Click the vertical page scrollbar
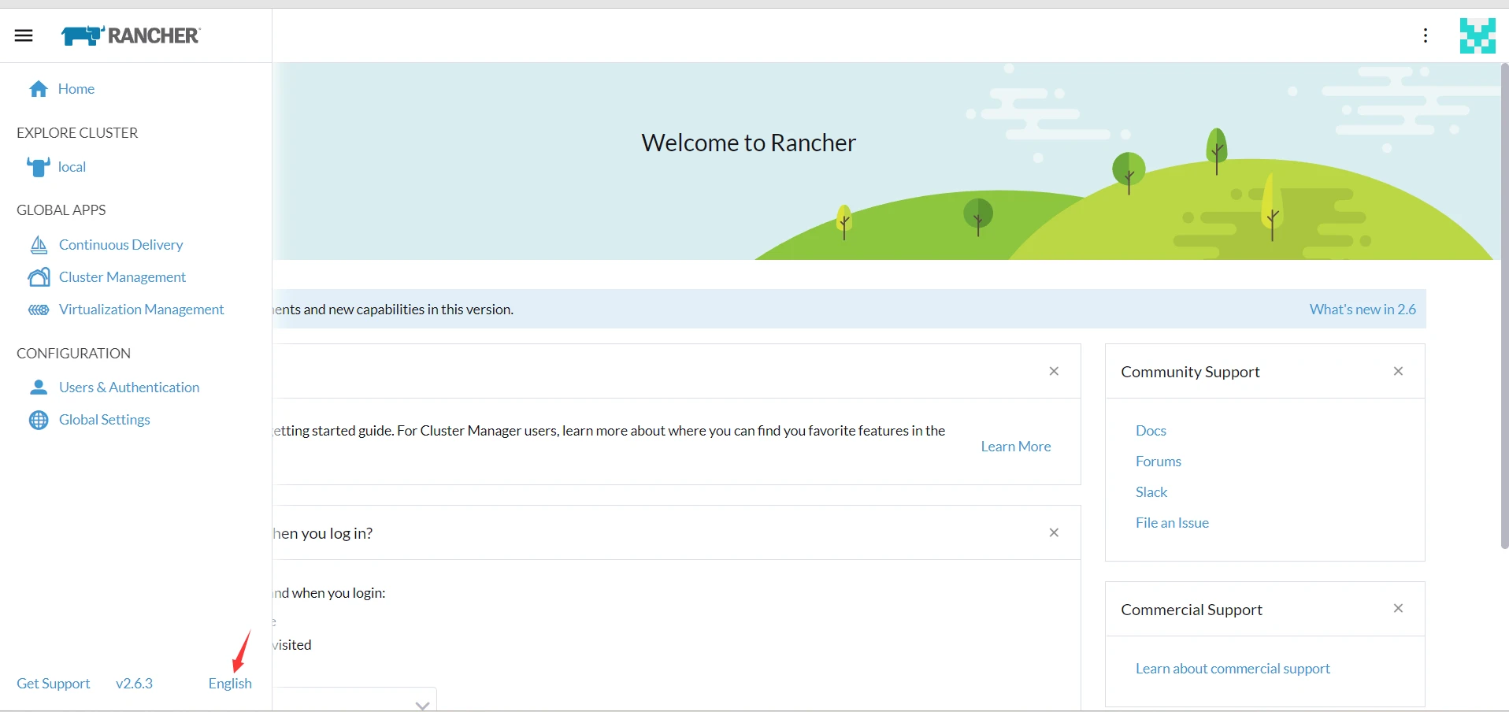 tap(1504, 307)
